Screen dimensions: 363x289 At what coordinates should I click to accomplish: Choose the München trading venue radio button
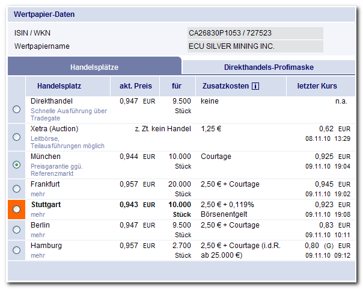[16, 164]
